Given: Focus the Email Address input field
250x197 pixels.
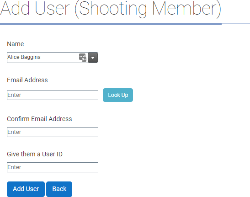Looking at the screenshot, I should (x=53, y=95).
